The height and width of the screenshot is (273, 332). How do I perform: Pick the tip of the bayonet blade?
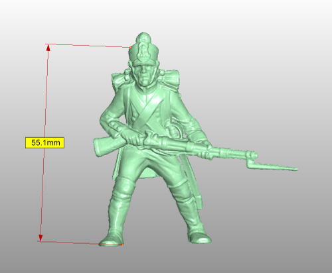point(296,170)
